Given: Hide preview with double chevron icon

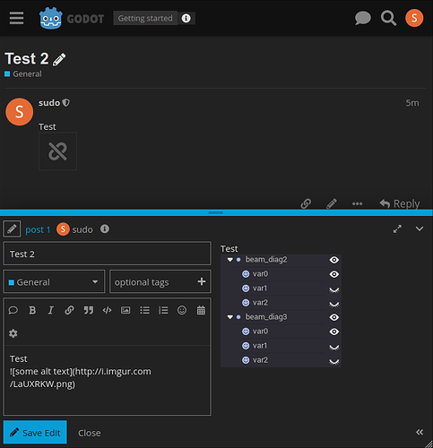Looking at the screenshot, I should click(420, 432).
